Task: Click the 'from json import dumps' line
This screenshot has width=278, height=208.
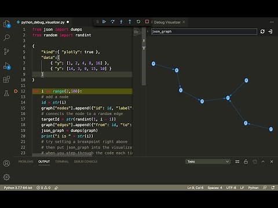Action: (57, 29)
